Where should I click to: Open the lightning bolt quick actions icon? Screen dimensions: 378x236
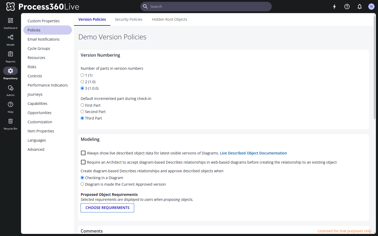(334, 7)
